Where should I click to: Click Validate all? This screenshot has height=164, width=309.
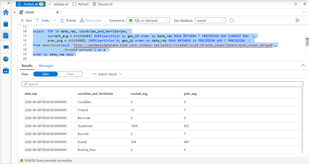58,4
